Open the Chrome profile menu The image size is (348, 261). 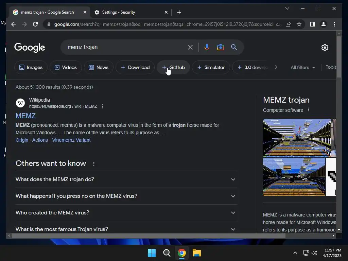click(324, 24)
